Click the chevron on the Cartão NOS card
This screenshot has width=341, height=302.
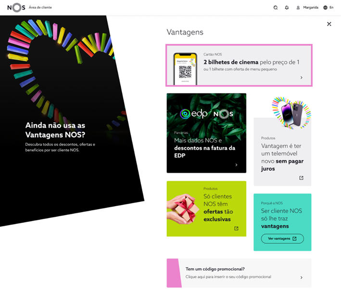click(x=302, y=78)
